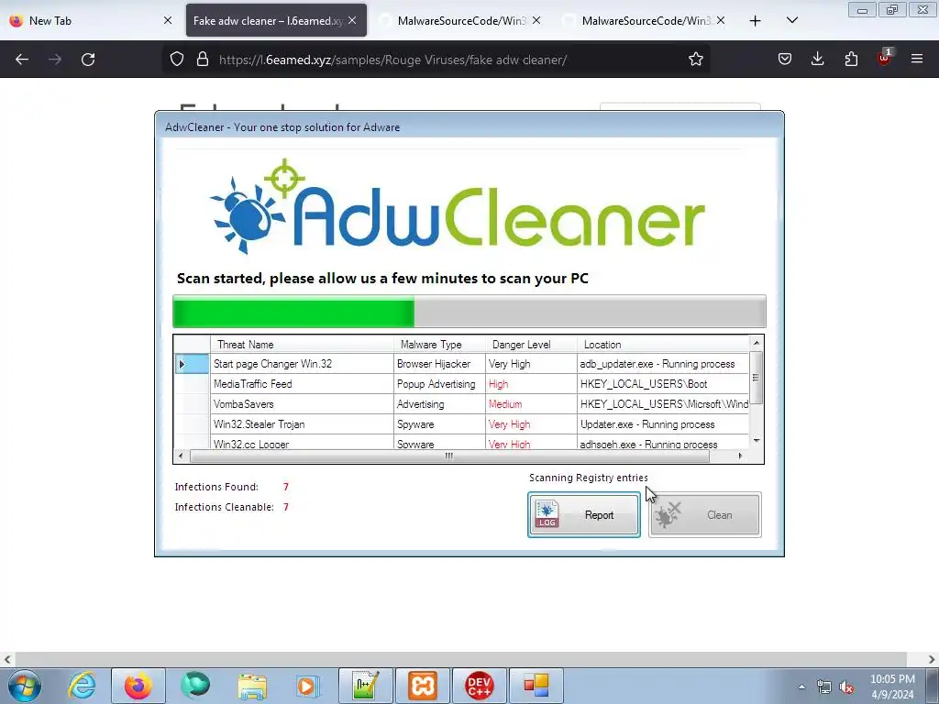Click the Browser Hijacker cell
The width and height of the screenshot is (939, 704).
point(439,364)
